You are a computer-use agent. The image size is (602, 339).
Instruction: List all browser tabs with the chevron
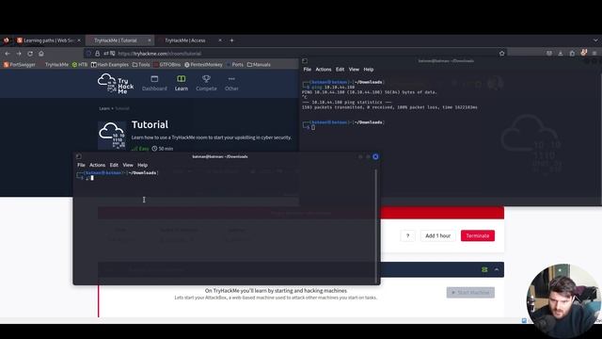click(x=595, y=40)
